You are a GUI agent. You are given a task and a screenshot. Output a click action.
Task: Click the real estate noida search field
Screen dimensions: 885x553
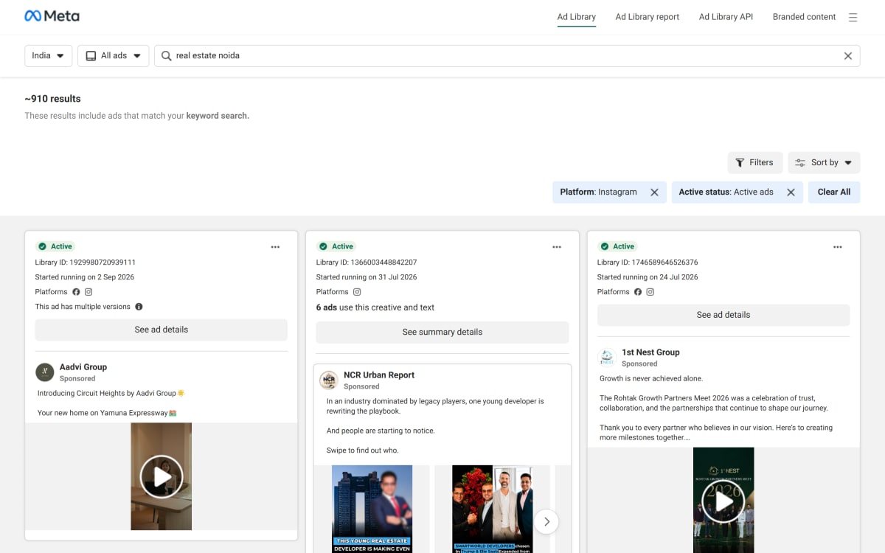point(507,56)
